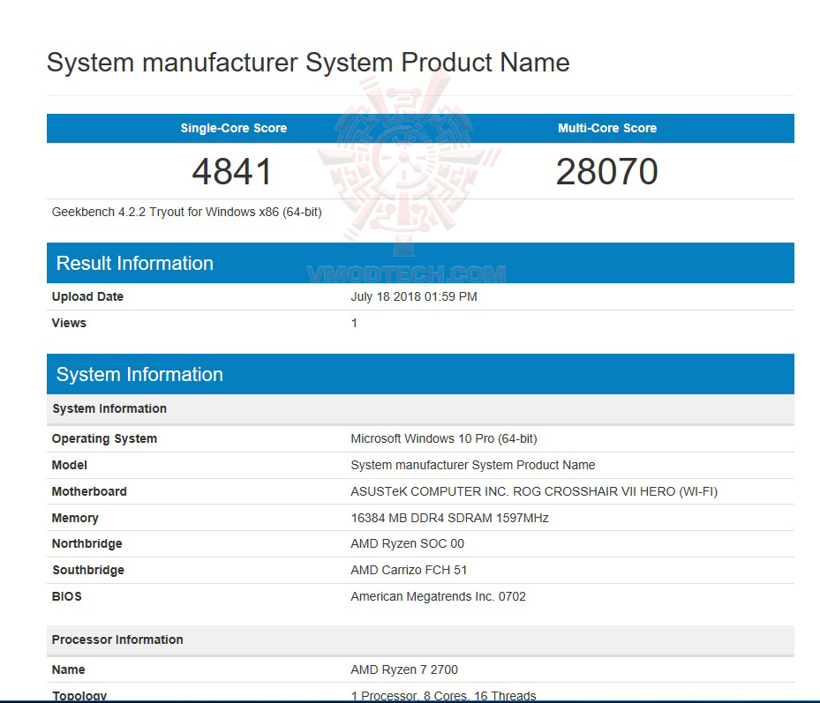820x703 pixels.
Task: Click the processor Name label
Action: [69, 669]
